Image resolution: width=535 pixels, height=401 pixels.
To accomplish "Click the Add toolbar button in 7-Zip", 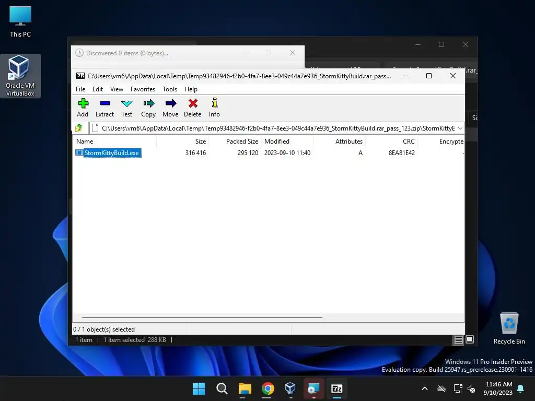I will pos(83,108).
